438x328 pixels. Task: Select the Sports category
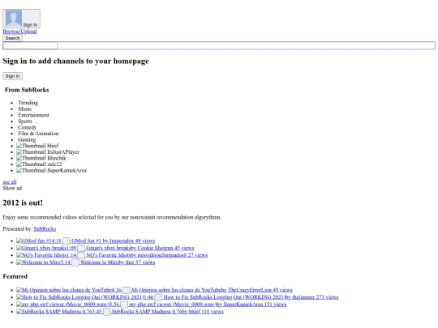25,121
